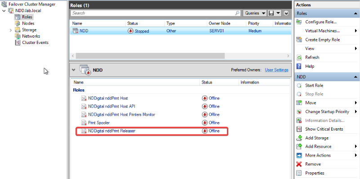The image size is (360, 179).
Task: Click the Failover Cluster Manager root icon
Action: (x=4, y=4)
